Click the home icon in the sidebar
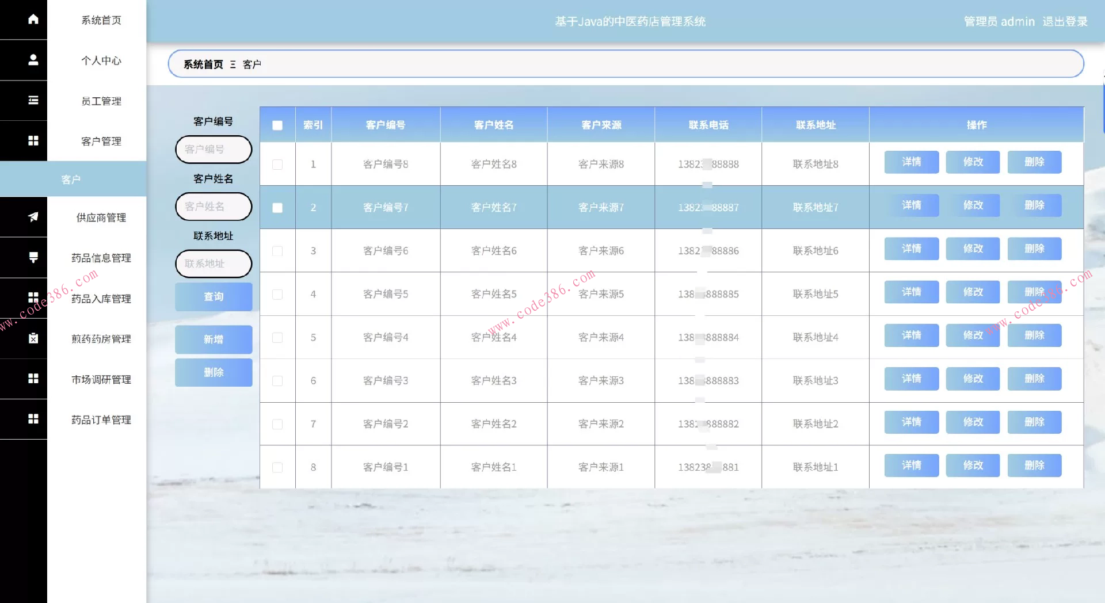This screenshot has height=603, width=1105. pos(33,20)
